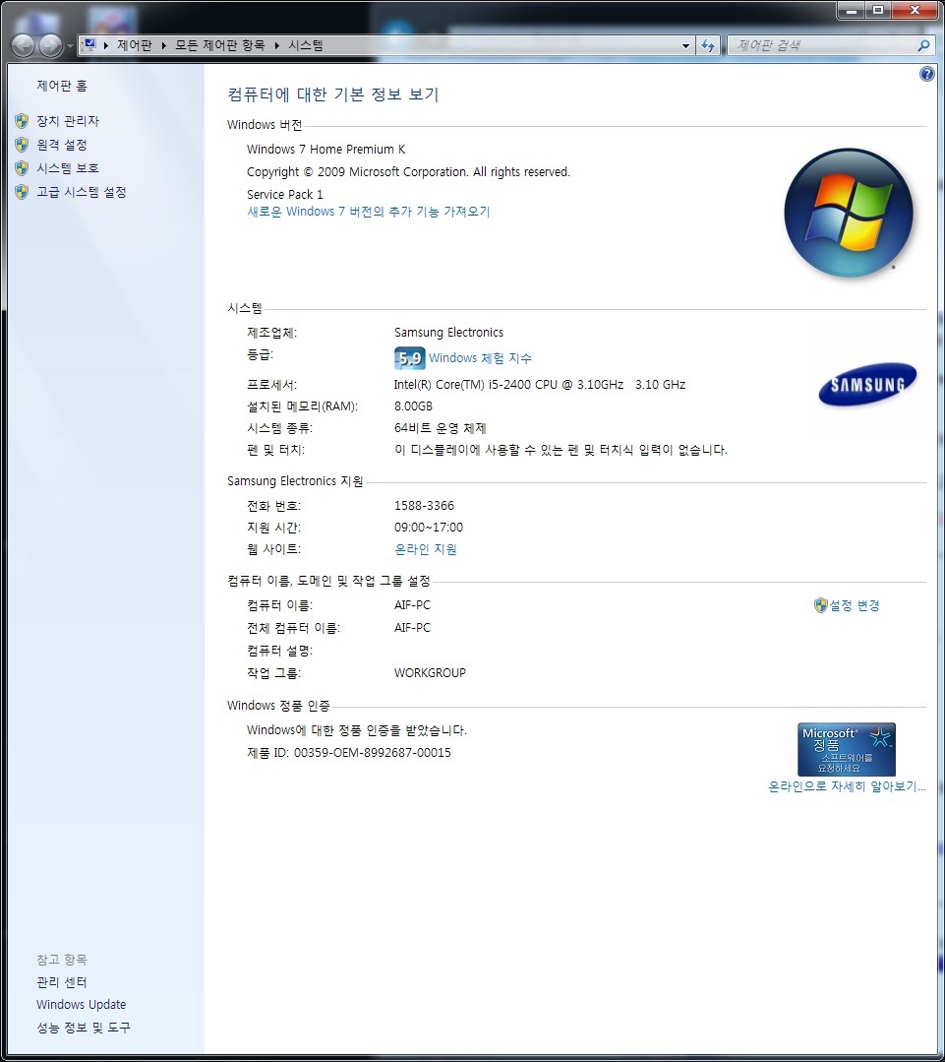Close the System window
Viewport: 945px width, 1062px height.
(x=915, y=10)
